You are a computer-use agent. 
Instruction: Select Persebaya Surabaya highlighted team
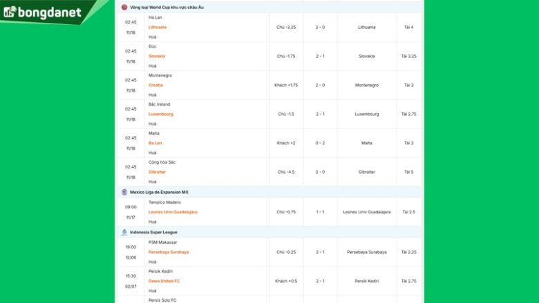(169, 252)
